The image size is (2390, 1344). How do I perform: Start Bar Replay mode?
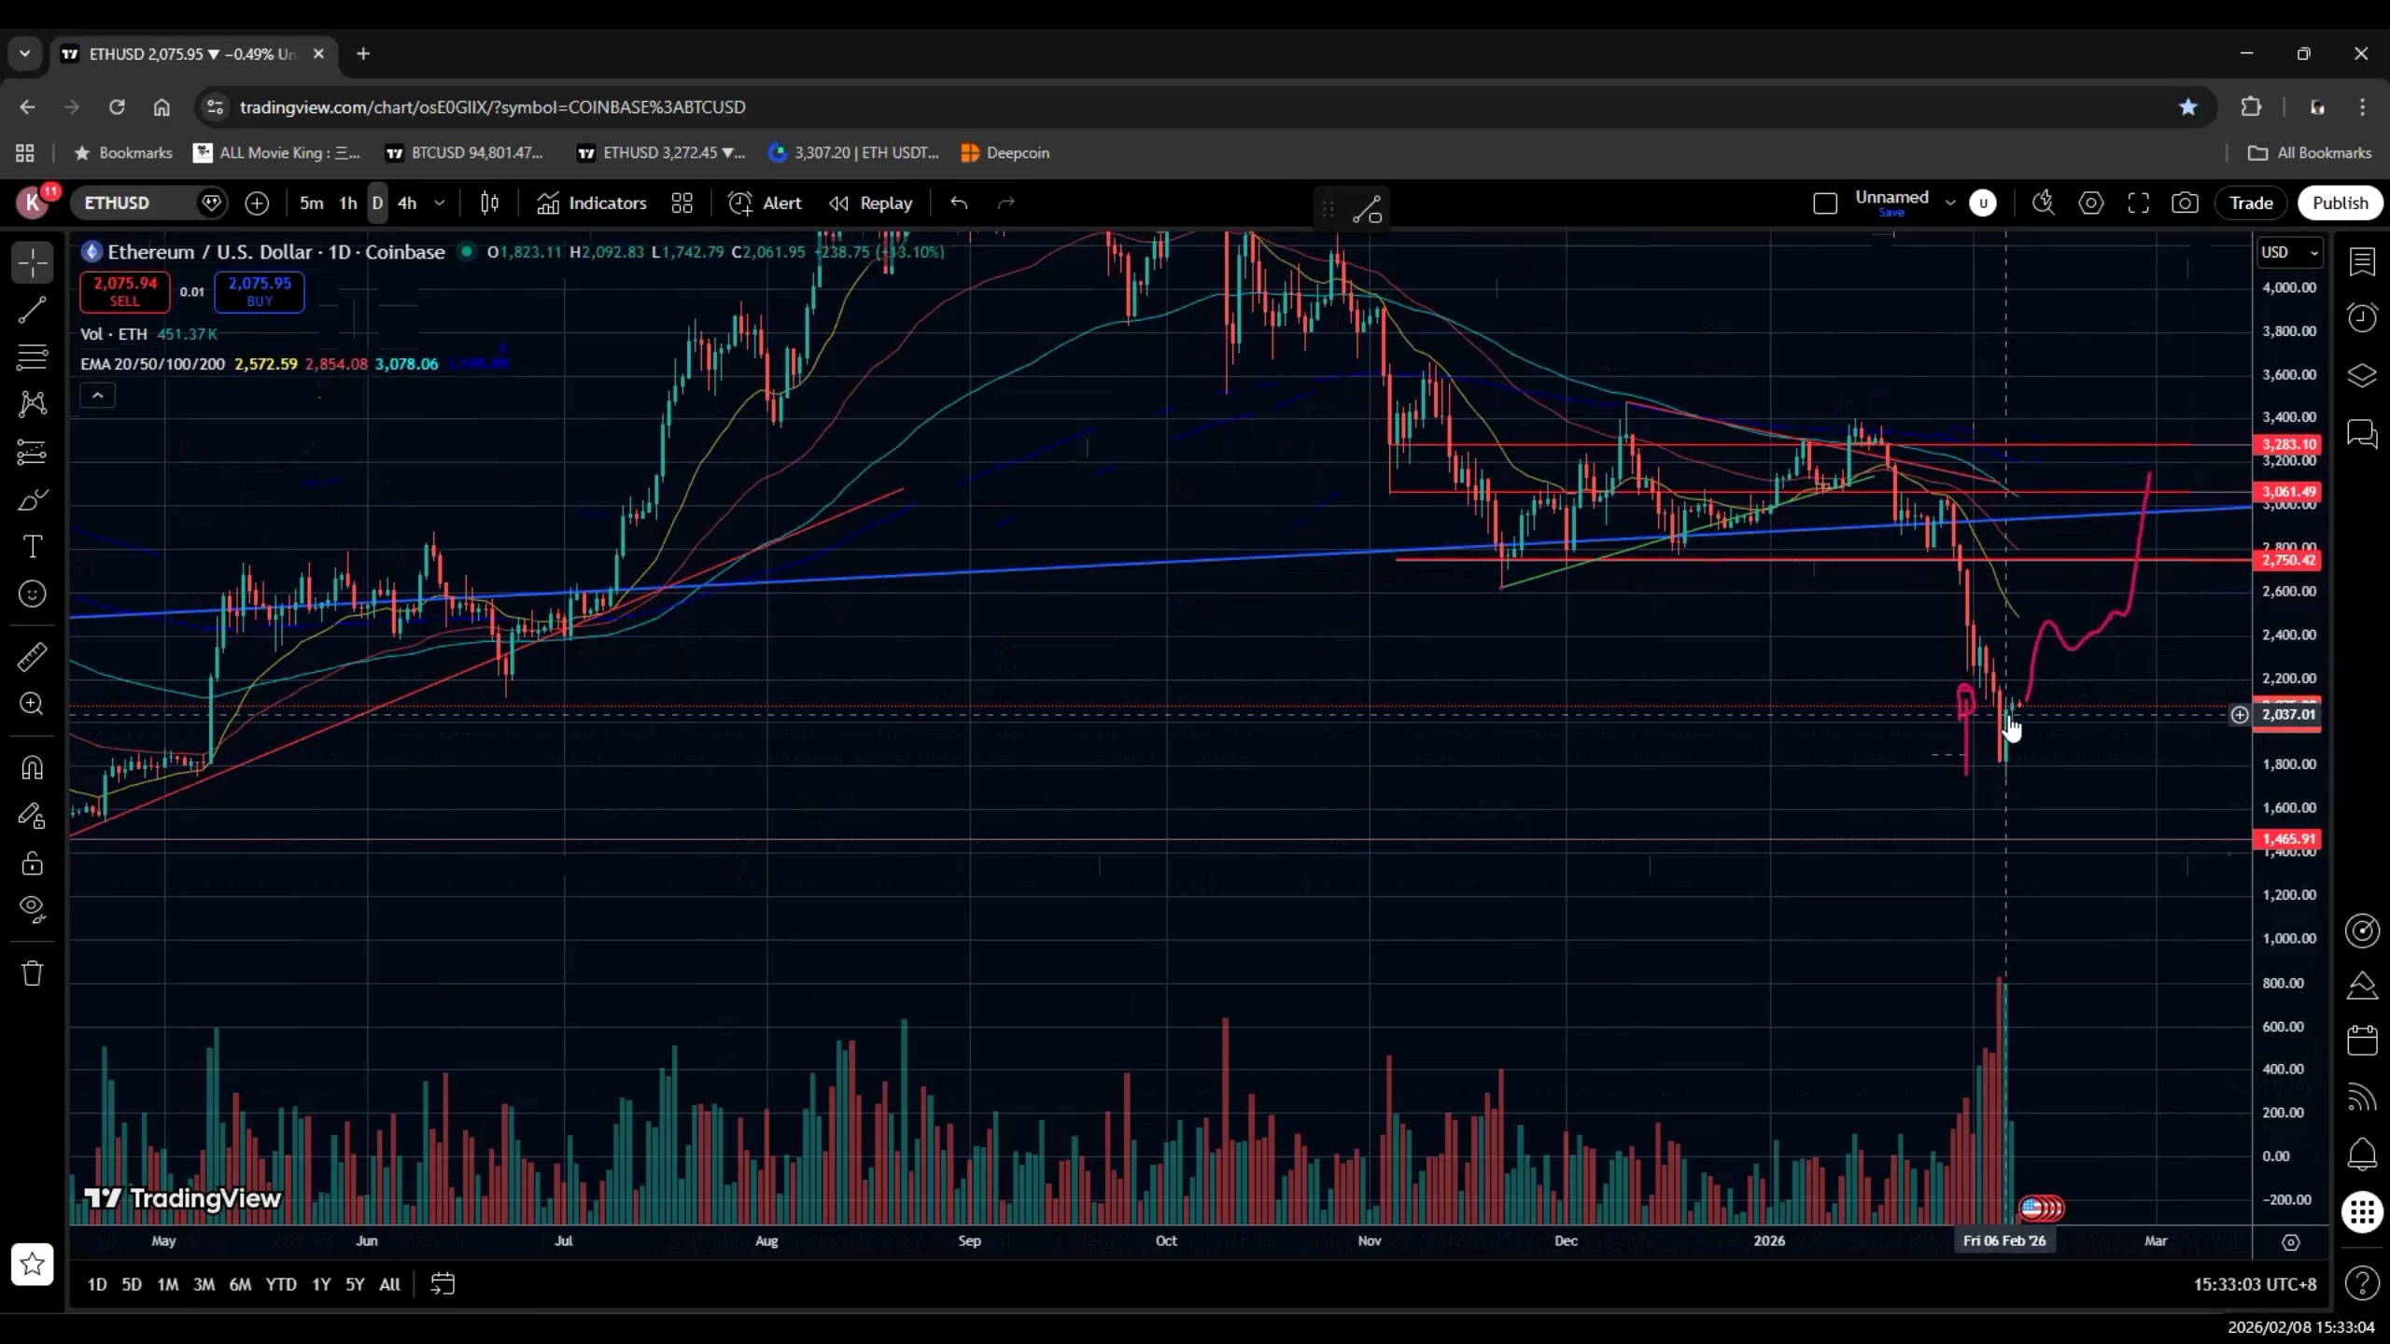[x=870, y=203]
